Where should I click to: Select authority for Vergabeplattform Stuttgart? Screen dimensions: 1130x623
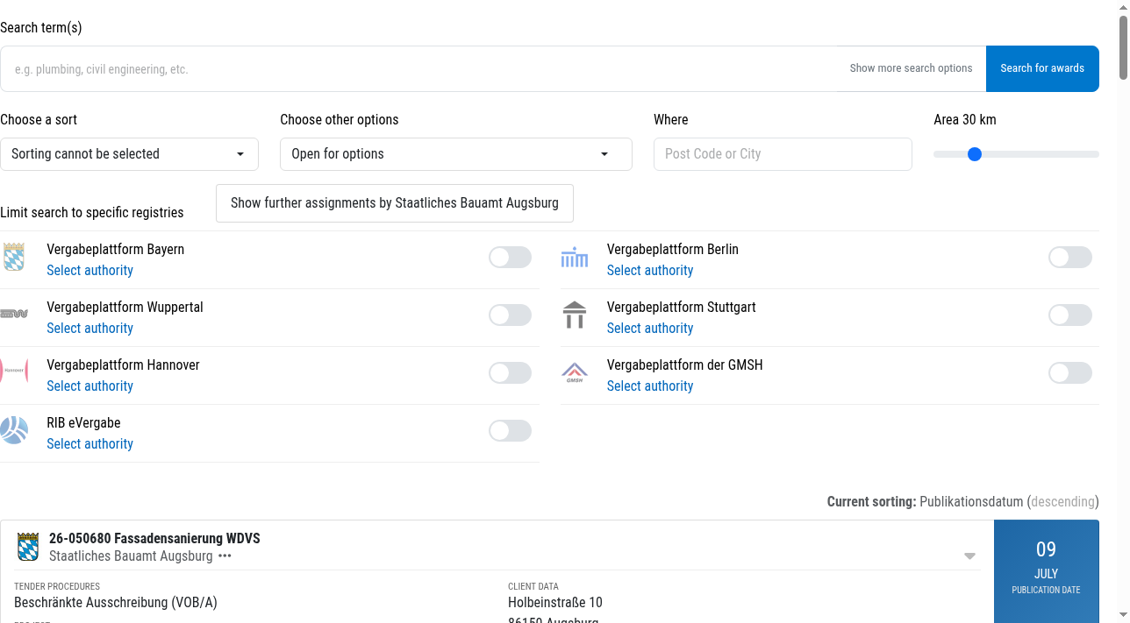tap(650, 329)
